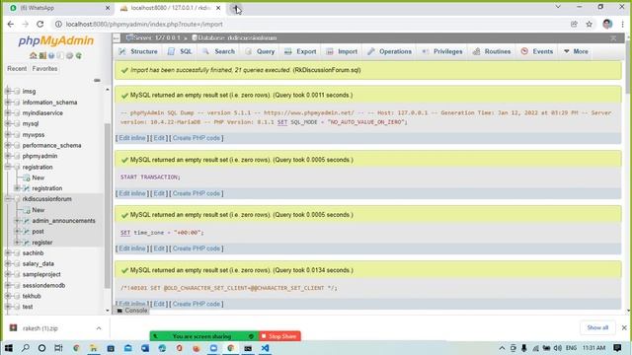
Task: Reload the navigation panel with green icon
Action: click(x=79, y=55)
